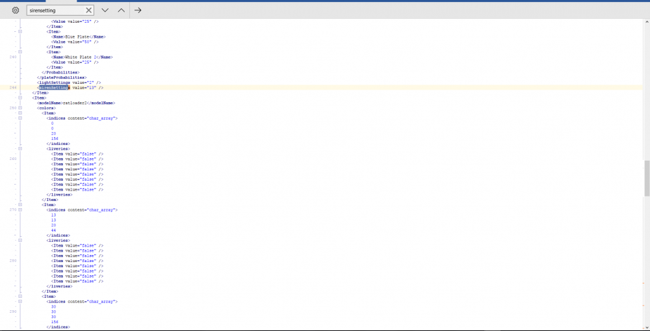Click the highlighted sirenSetting match
The height and width of the screenshot is (331, 650).
[x=54, y=88]
